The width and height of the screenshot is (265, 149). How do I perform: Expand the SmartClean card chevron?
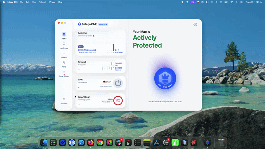click(x=79, y=105)
